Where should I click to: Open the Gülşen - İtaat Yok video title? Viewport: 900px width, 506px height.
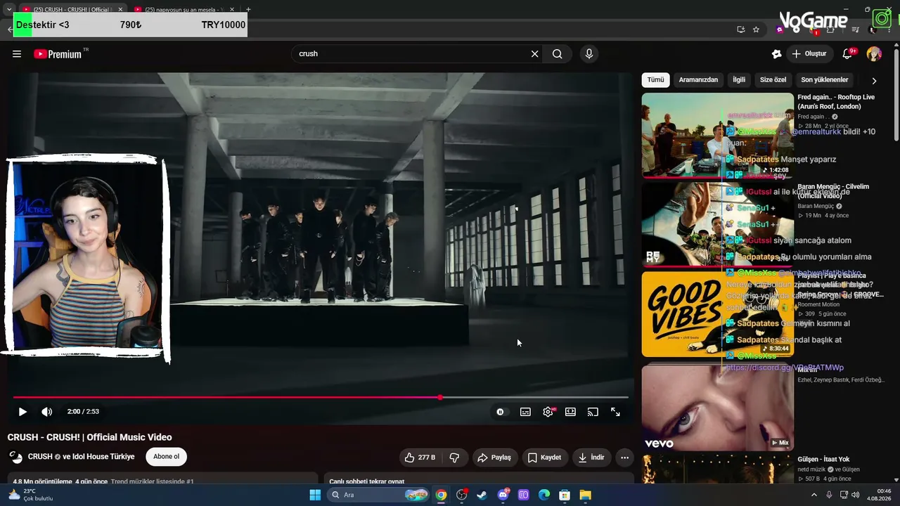pos(823,460)
